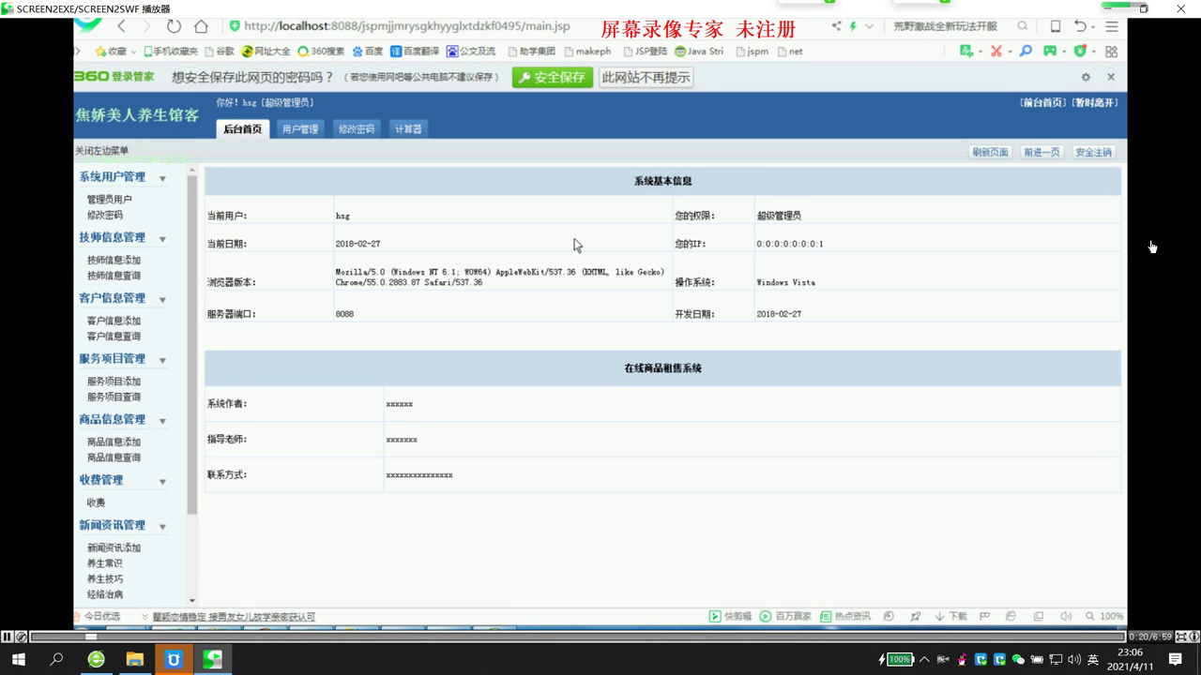
Task: Click the video player progress bar
Action: (x=577, y=637)
